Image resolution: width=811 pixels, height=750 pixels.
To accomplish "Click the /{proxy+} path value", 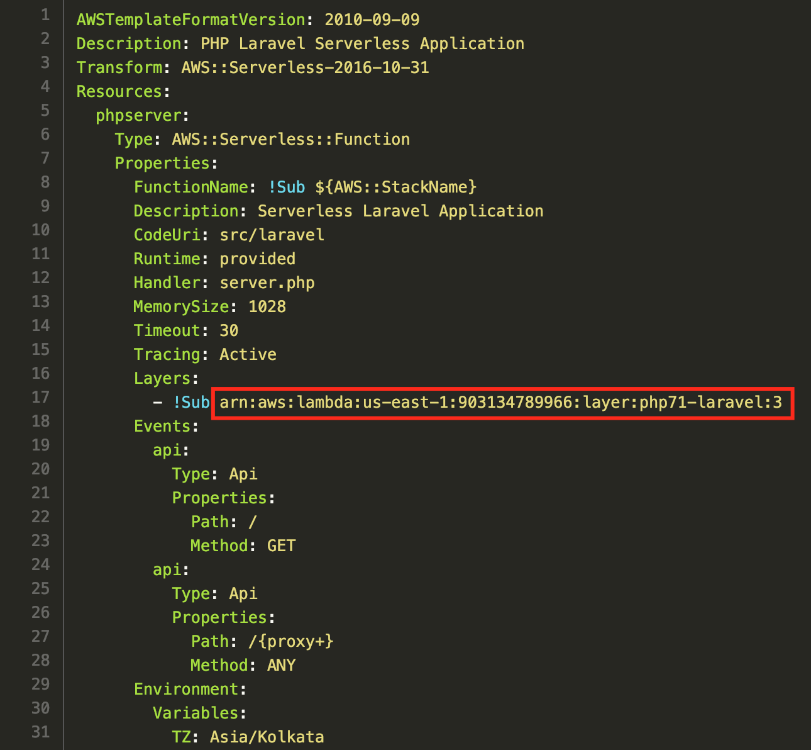I will point(291,641).
